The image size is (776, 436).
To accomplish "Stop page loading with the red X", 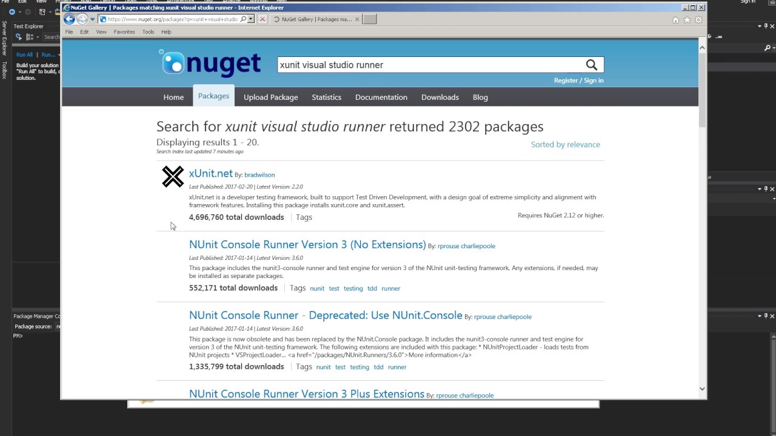I will [263, 19].
